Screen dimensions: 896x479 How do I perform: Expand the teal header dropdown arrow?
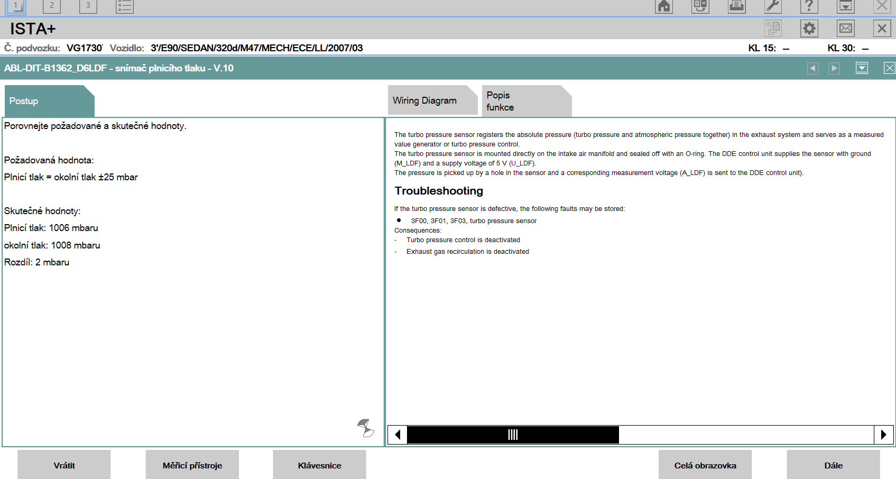tap(862, 68)
